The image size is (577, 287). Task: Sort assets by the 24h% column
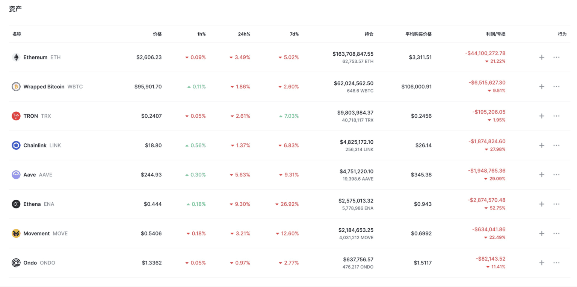[x=244, y=34]
